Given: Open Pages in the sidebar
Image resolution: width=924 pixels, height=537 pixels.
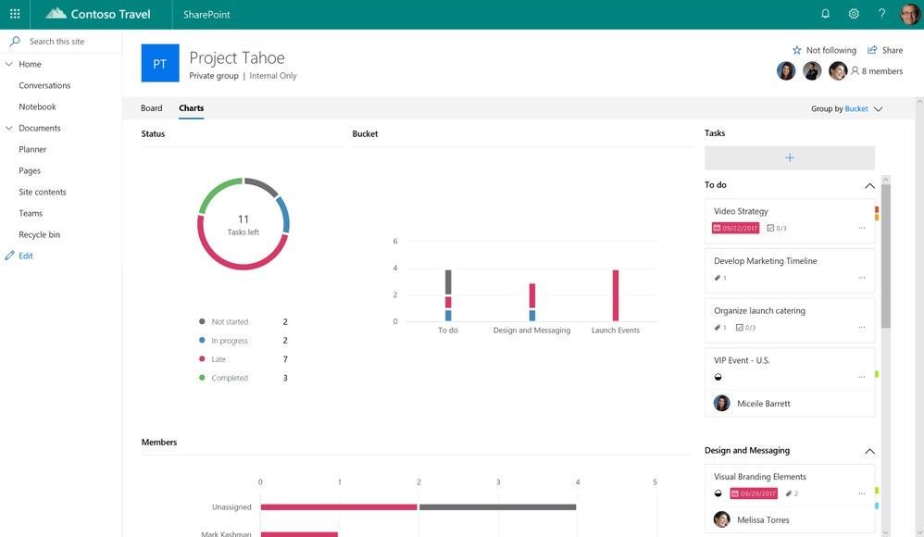Looking at the screenshot, I should 30,170.
